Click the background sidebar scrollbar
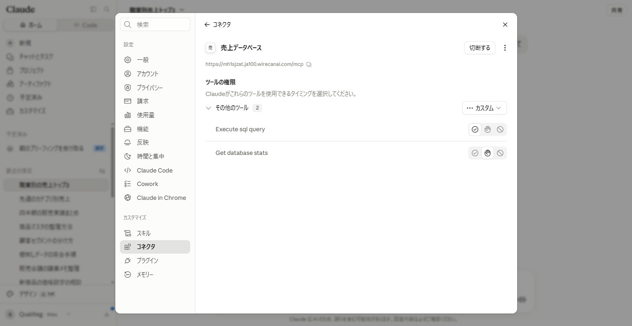The height and width of the screenshot is (326, 632). [x=112, y=161]
